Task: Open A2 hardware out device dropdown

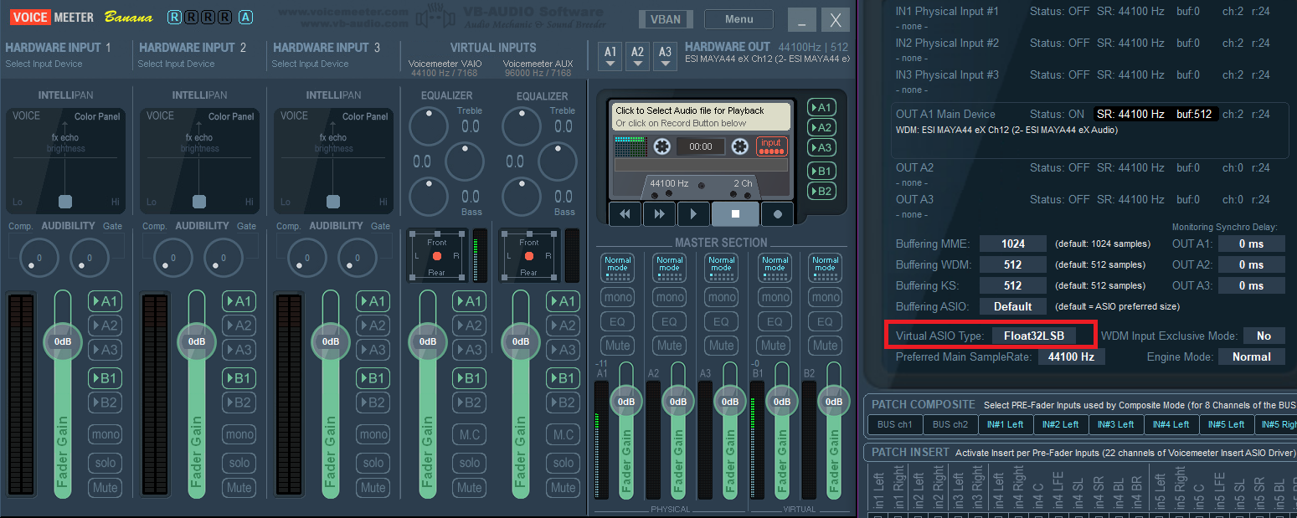Action: 638,56
